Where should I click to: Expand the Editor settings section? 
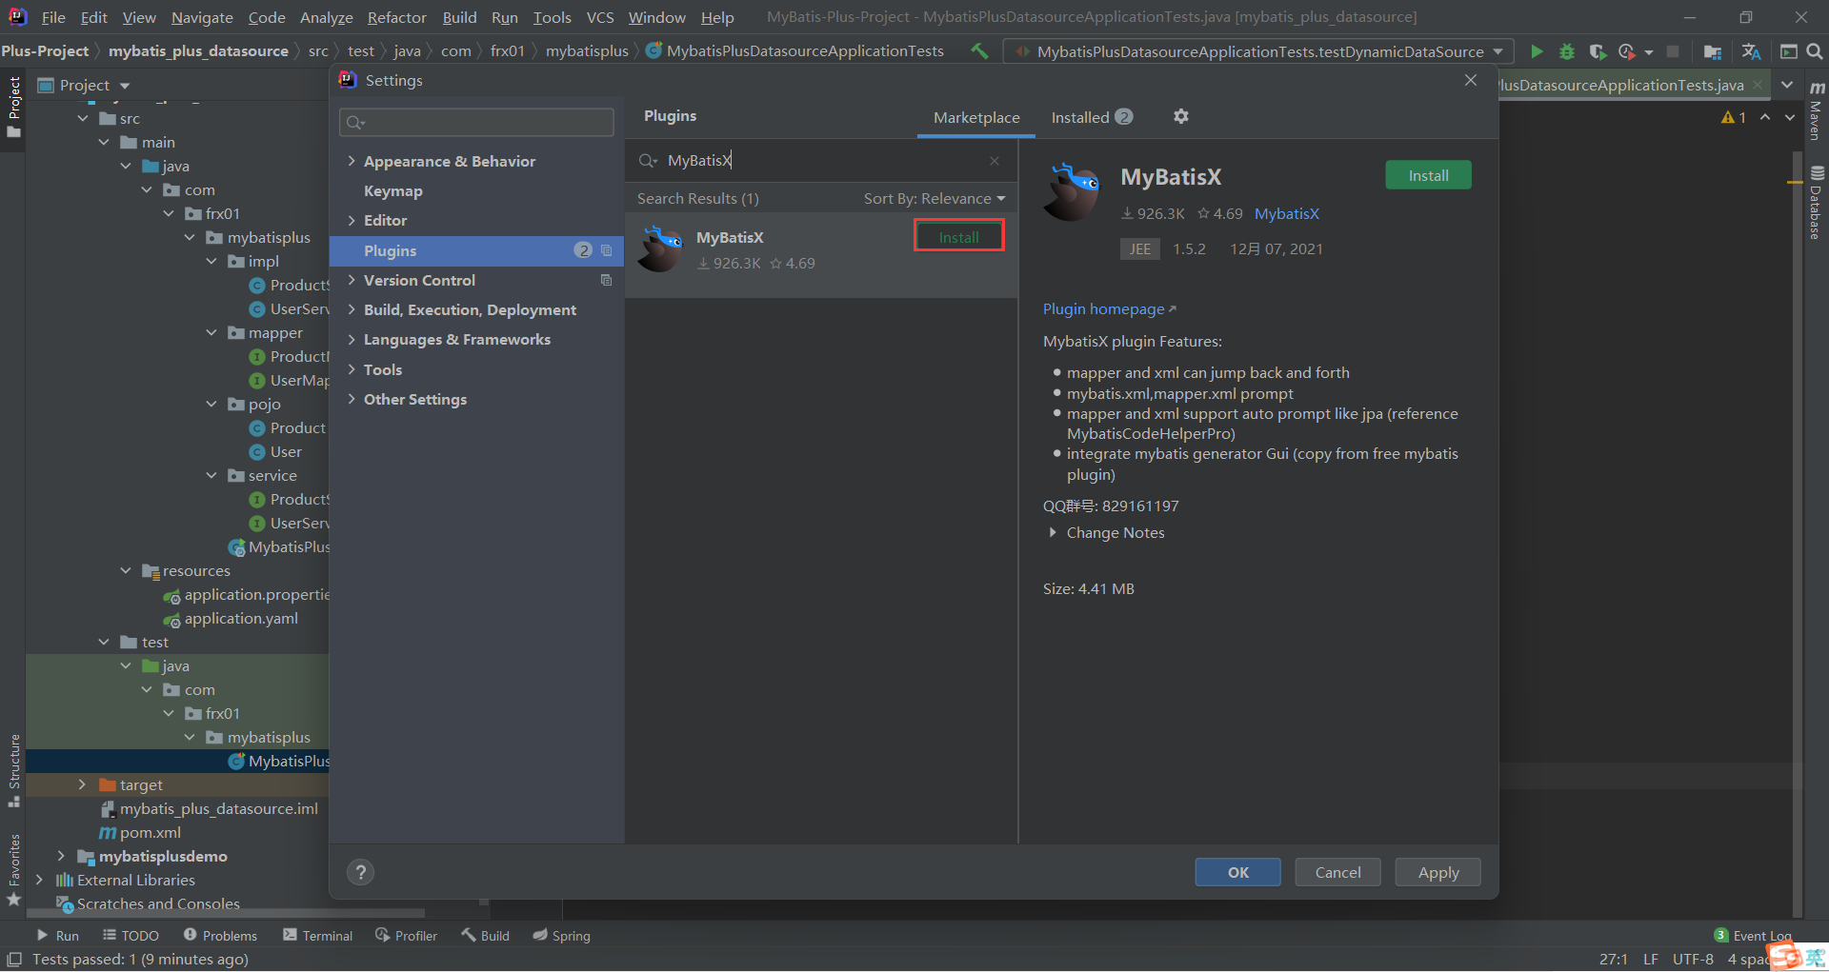pos(352,220)
